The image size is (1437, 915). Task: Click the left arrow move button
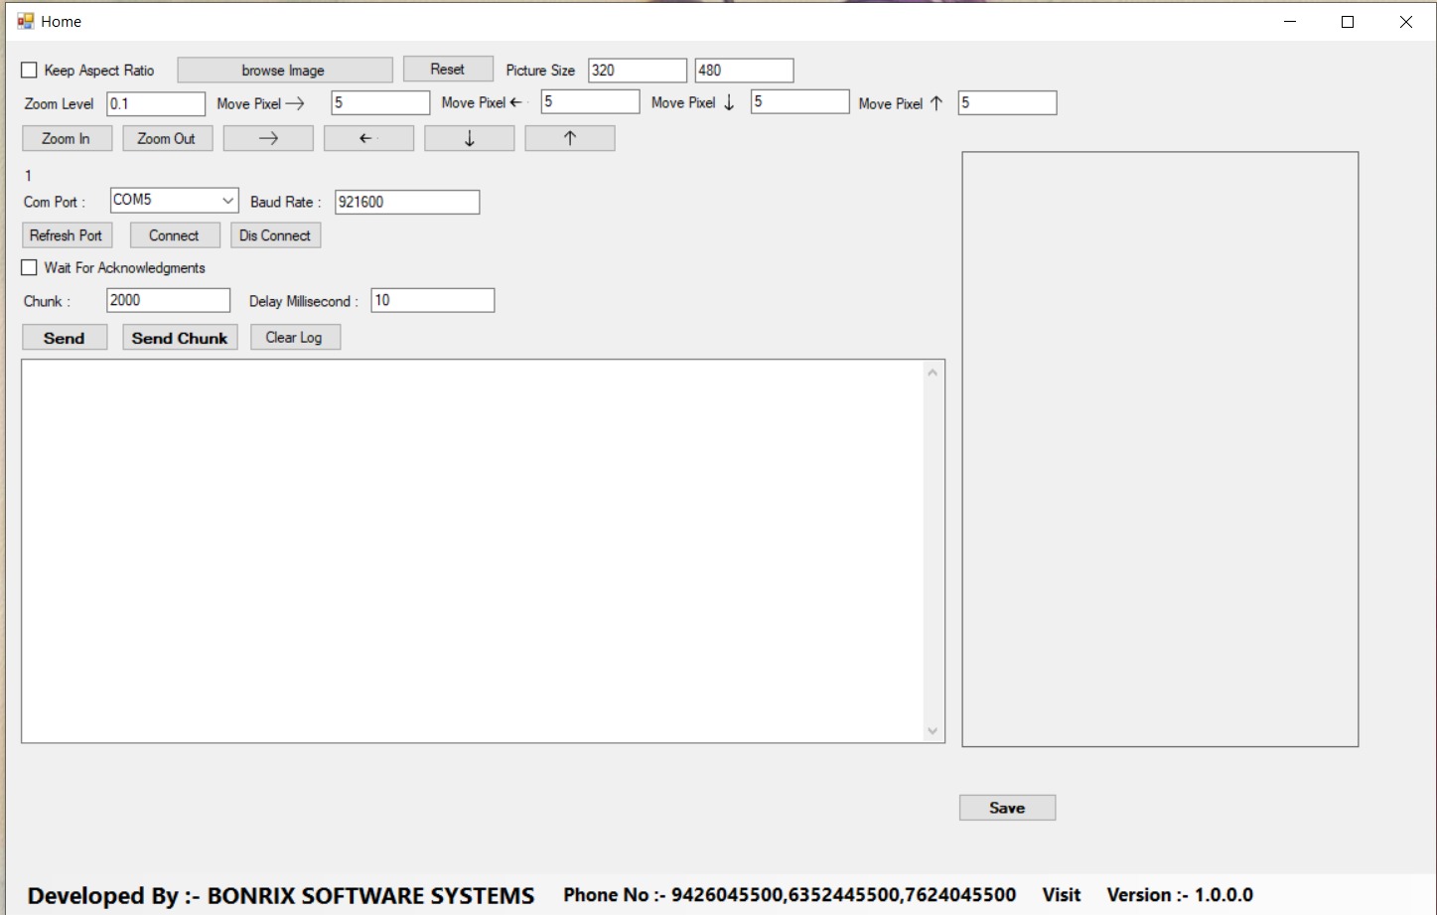(x=368, y=139)
